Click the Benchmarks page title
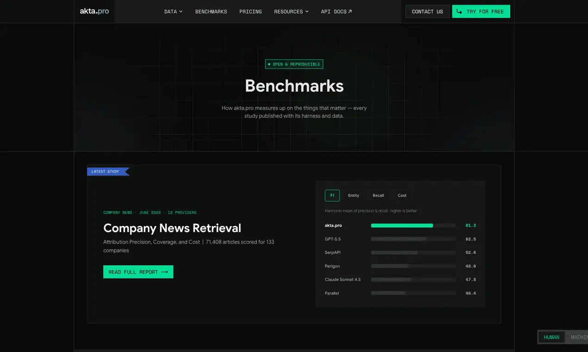Image resolution: width=588 pixels, height=352 pixels. [294, 86]
